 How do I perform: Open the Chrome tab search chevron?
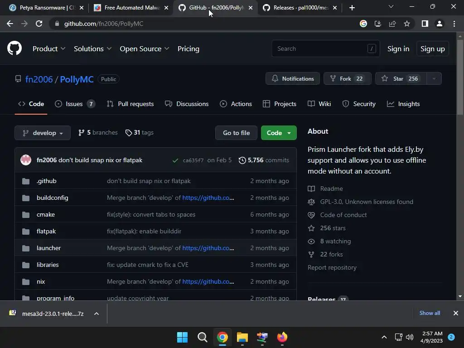click(391, 6)
